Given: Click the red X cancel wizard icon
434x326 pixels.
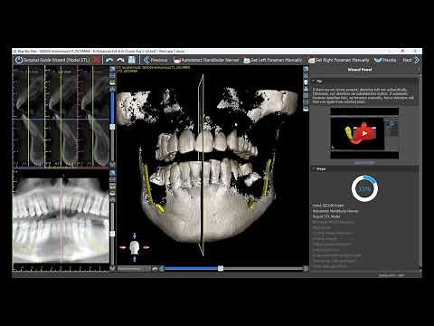Looking at the screenshot, I should click(x=97, y=60).
